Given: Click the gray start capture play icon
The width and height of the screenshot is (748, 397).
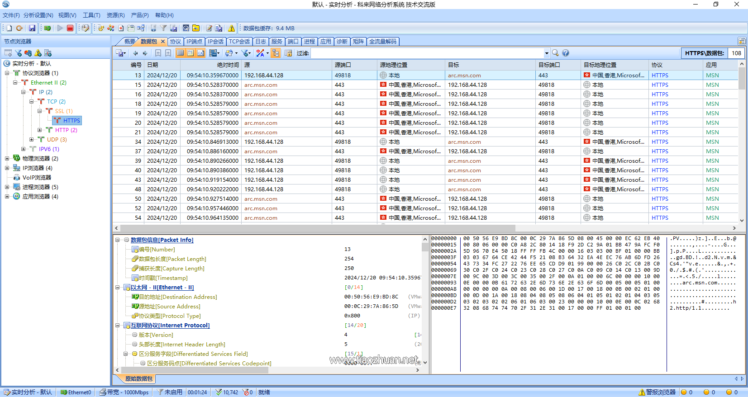Looking at the screenshot, I should [60, 28].
